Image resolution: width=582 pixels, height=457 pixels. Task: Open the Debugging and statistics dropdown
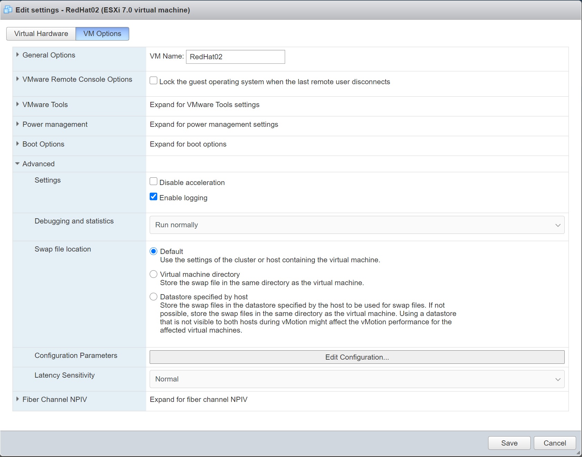click(x=357, y=225)
